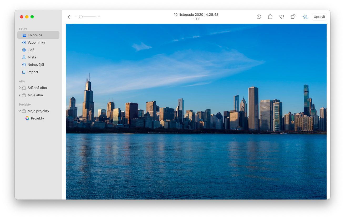Mark photo as favorite with heart icon
The height and width of the screenshot is (219, 345).
coord(282,17)
